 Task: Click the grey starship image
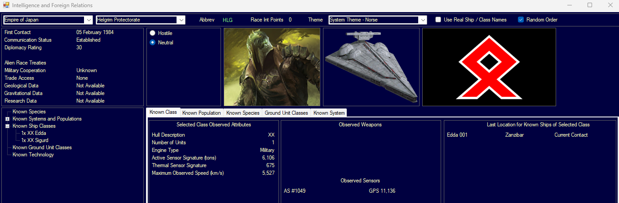tap(371, 67)
